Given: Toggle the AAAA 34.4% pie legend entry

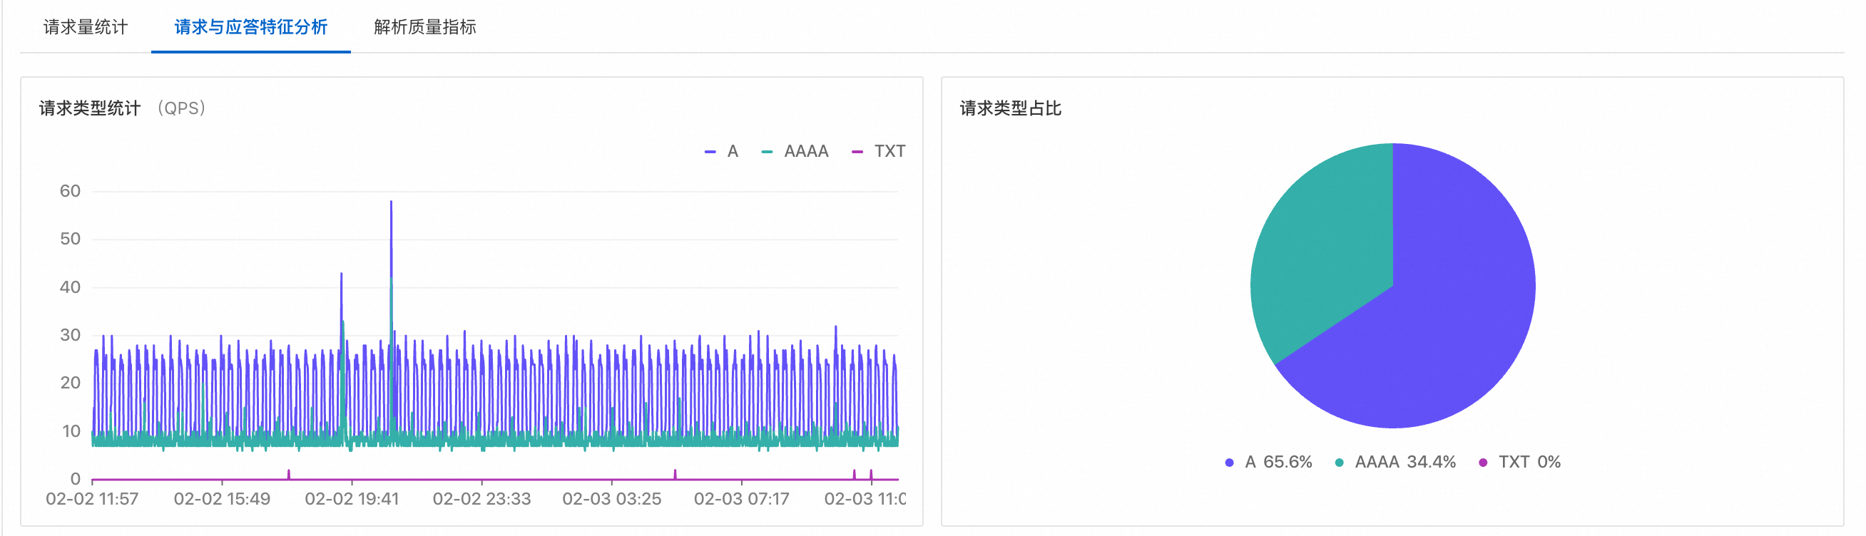Looking at the screenshot, I should pyautogui.click(x=1395, y=462).
